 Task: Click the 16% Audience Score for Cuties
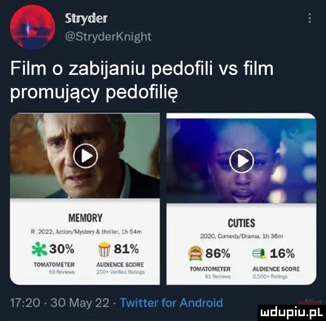click(x=282, y=254)
